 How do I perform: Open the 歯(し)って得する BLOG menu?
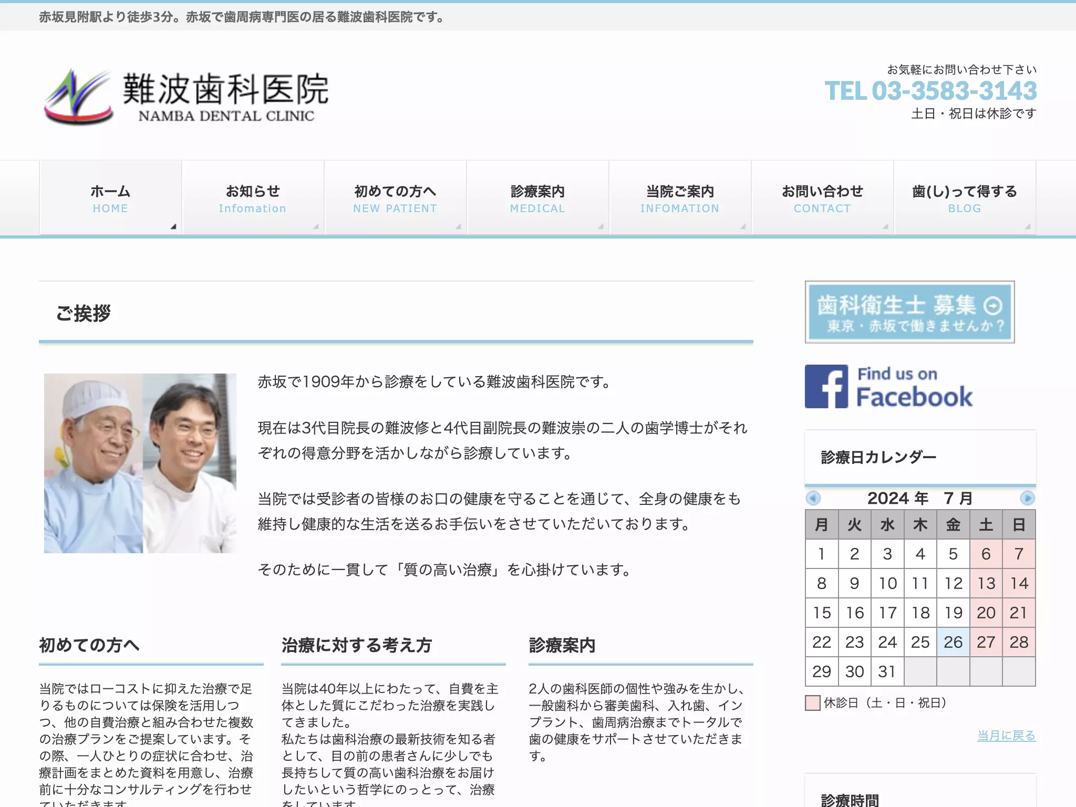tap(965, 198)
